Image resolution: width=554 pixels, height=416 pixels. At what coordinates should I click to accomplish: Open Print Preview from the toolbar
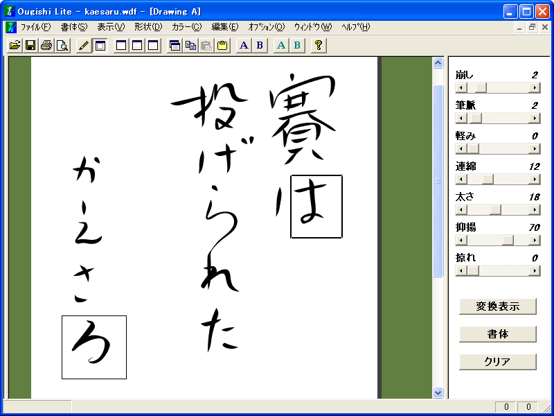62,46
